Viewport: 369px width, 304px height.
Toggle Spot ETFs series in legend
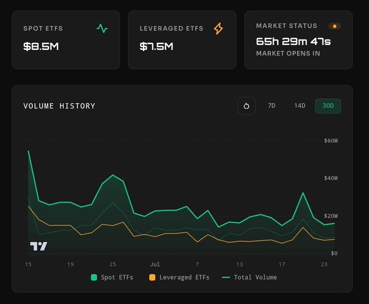(112, 277)
